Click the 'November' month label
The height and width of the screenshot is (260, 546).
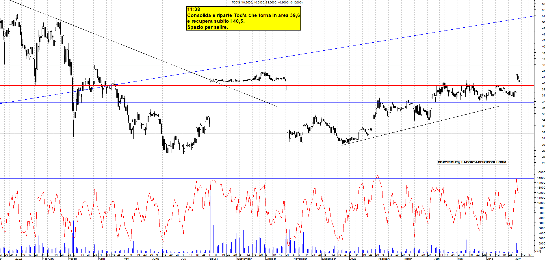(x=300, y=259)
